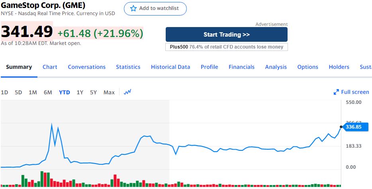
Task: Open the Conversations tab
Action: click(x=86, y=67)
